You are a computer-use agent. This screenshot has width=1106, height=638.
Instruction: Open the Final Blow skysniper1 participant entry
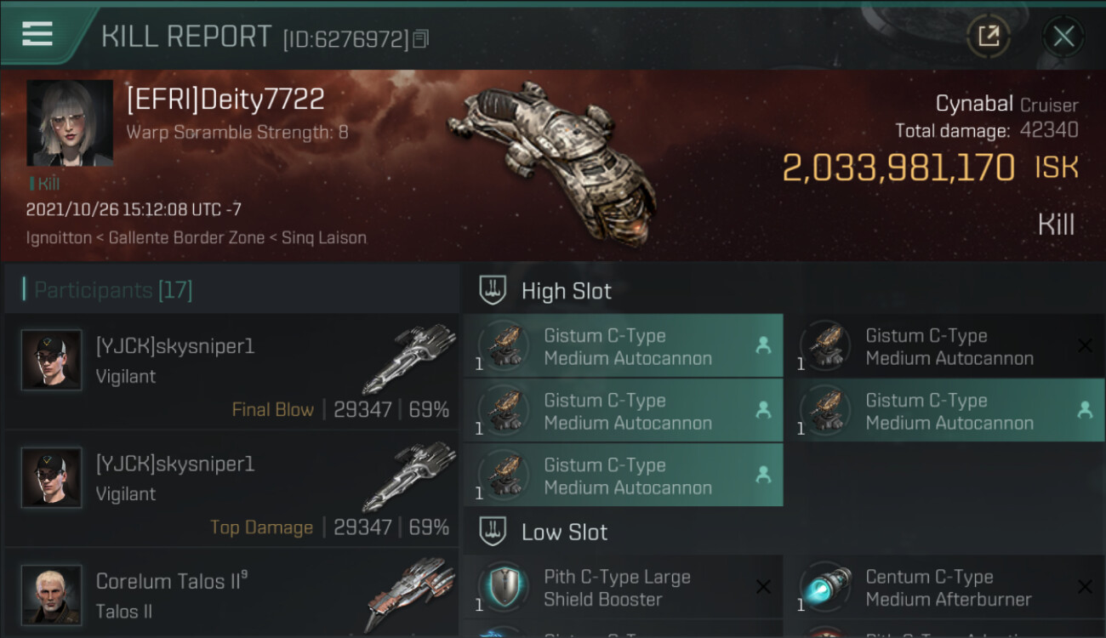pyautogui.click(x=231, y=370)
